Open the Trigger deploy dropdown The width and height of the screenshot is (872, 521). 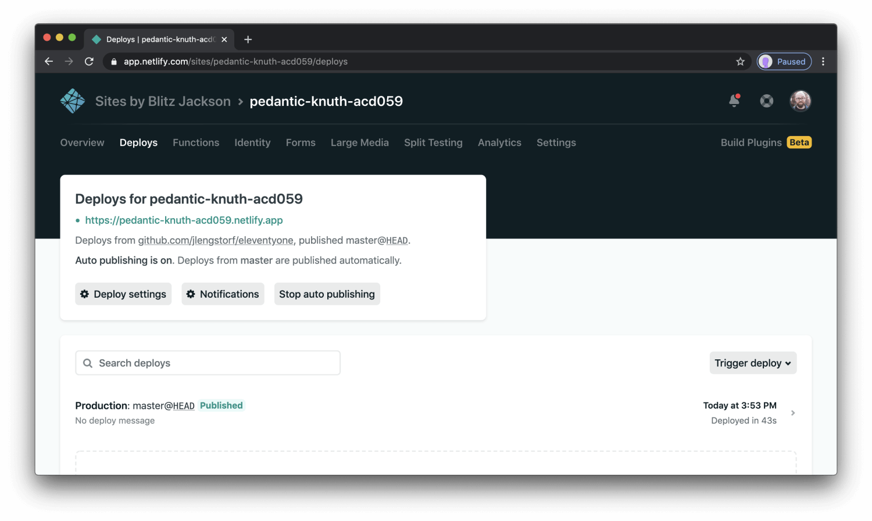pyautogui.click(x=753, y=363)
